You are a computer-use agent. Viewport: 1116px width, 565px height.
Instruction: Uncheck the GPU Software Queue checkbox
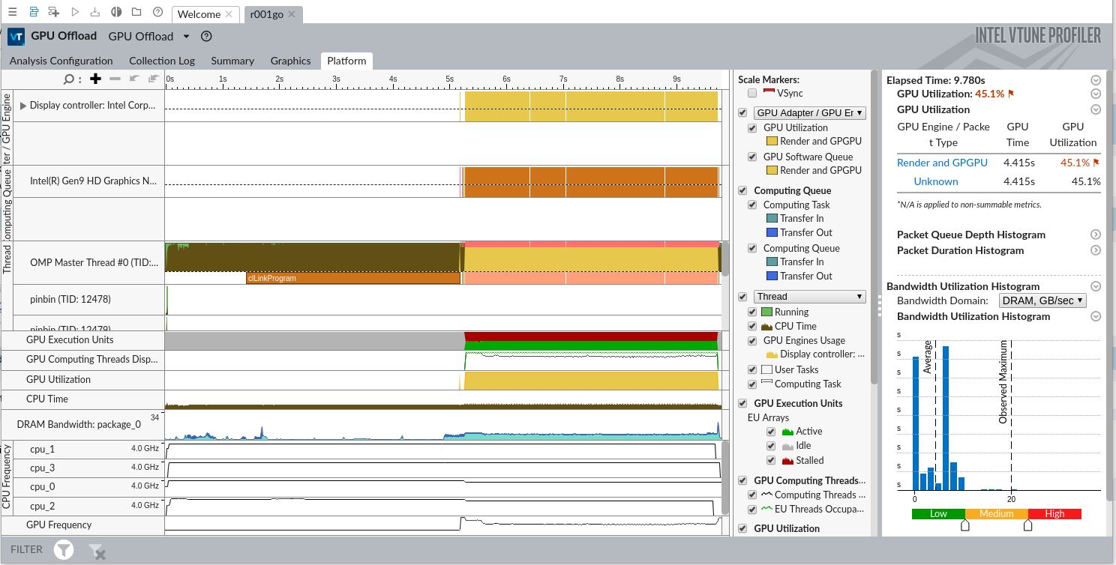pos(753,157)
